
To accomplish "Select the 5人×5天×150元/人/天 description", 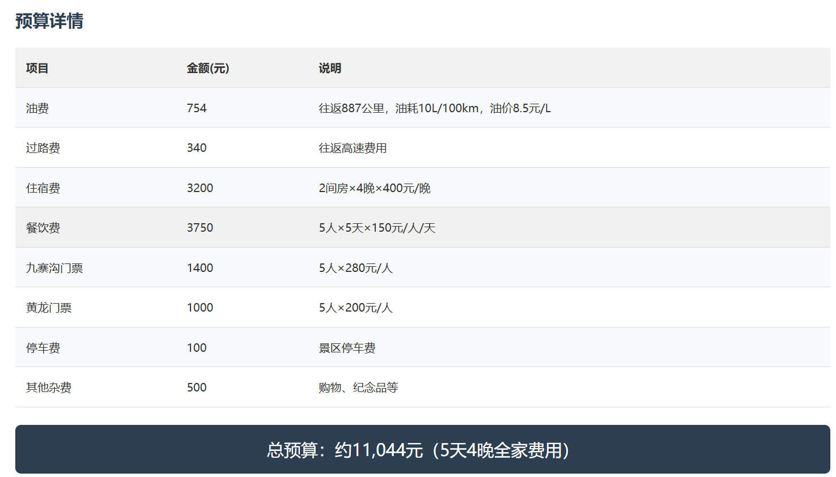I will click(377, 228).
